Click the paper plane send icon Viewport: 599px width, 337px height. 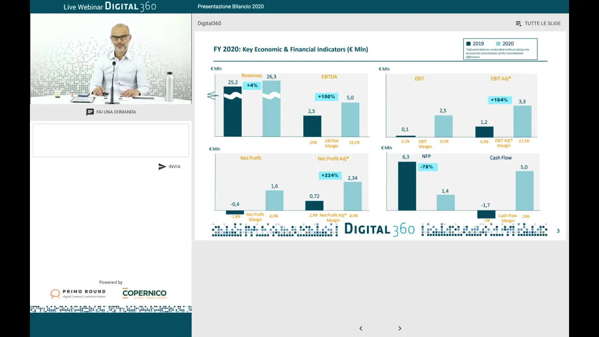coord(162,167)
